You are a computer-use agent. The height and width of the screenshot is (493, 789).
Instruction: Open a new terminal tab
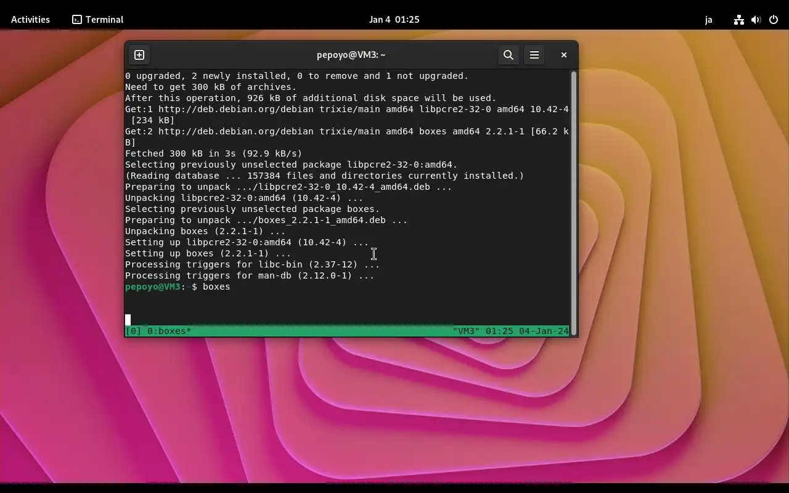tap(139, 55)
